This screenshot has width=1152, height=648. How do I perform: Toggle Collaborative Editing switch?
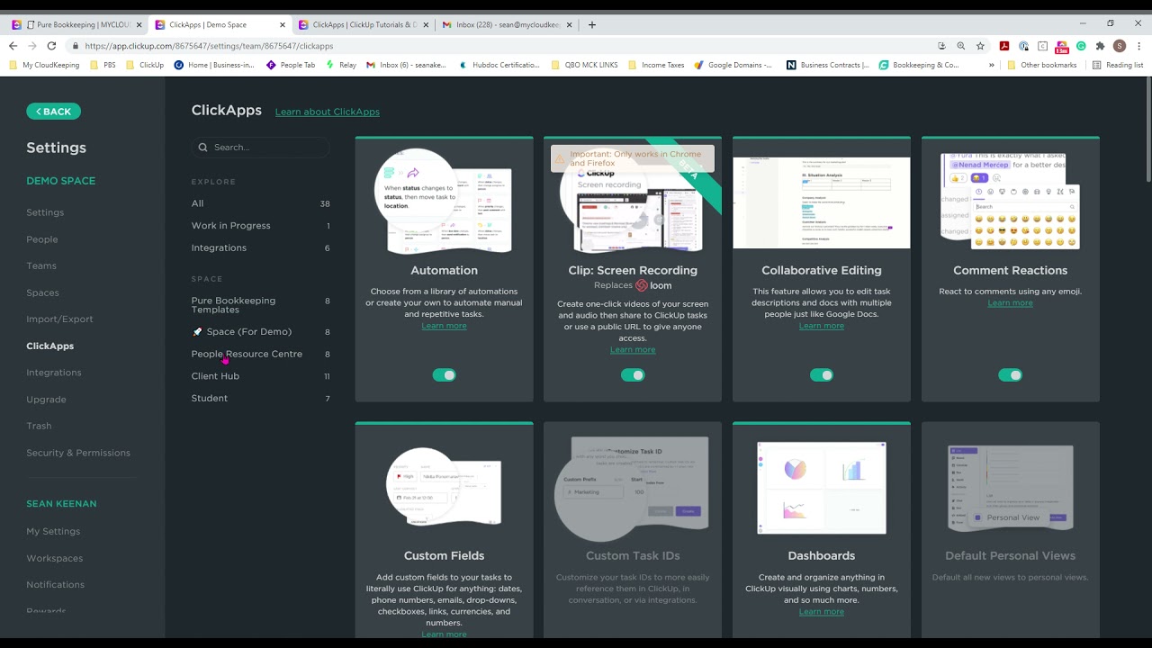click(822, 375)
